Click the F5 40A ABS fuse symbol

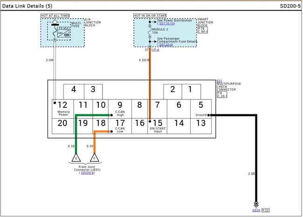[x=63, y=32]
